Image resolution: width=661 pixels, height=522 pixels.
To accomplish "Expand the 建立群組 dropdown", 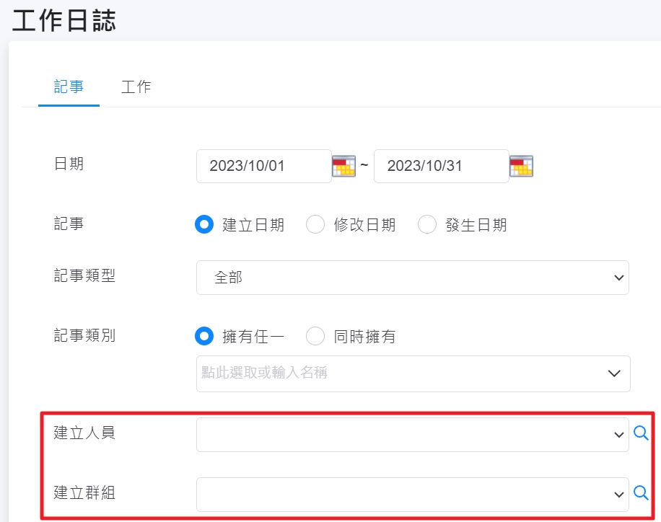I will click(x=412, y=494).
